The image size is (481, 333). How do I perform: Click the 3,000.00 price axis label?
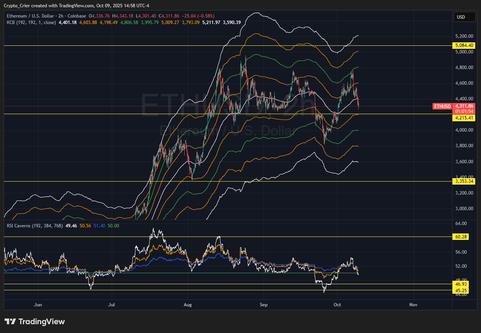coord(464,209)
